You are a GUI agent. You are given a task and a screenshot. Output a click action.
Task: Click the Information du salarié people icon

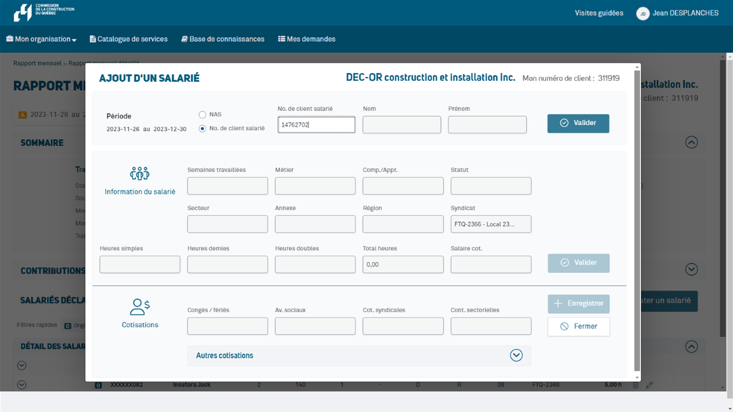point(140,174)
